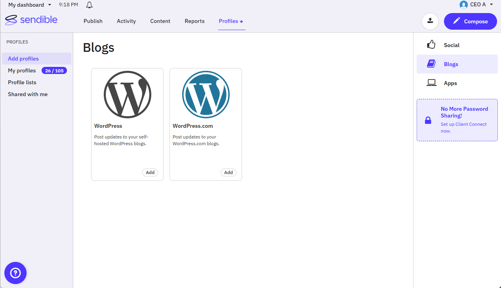Screen dimensions: 501x288
Task: Click the WordPress.com card title
Action: 193,126
